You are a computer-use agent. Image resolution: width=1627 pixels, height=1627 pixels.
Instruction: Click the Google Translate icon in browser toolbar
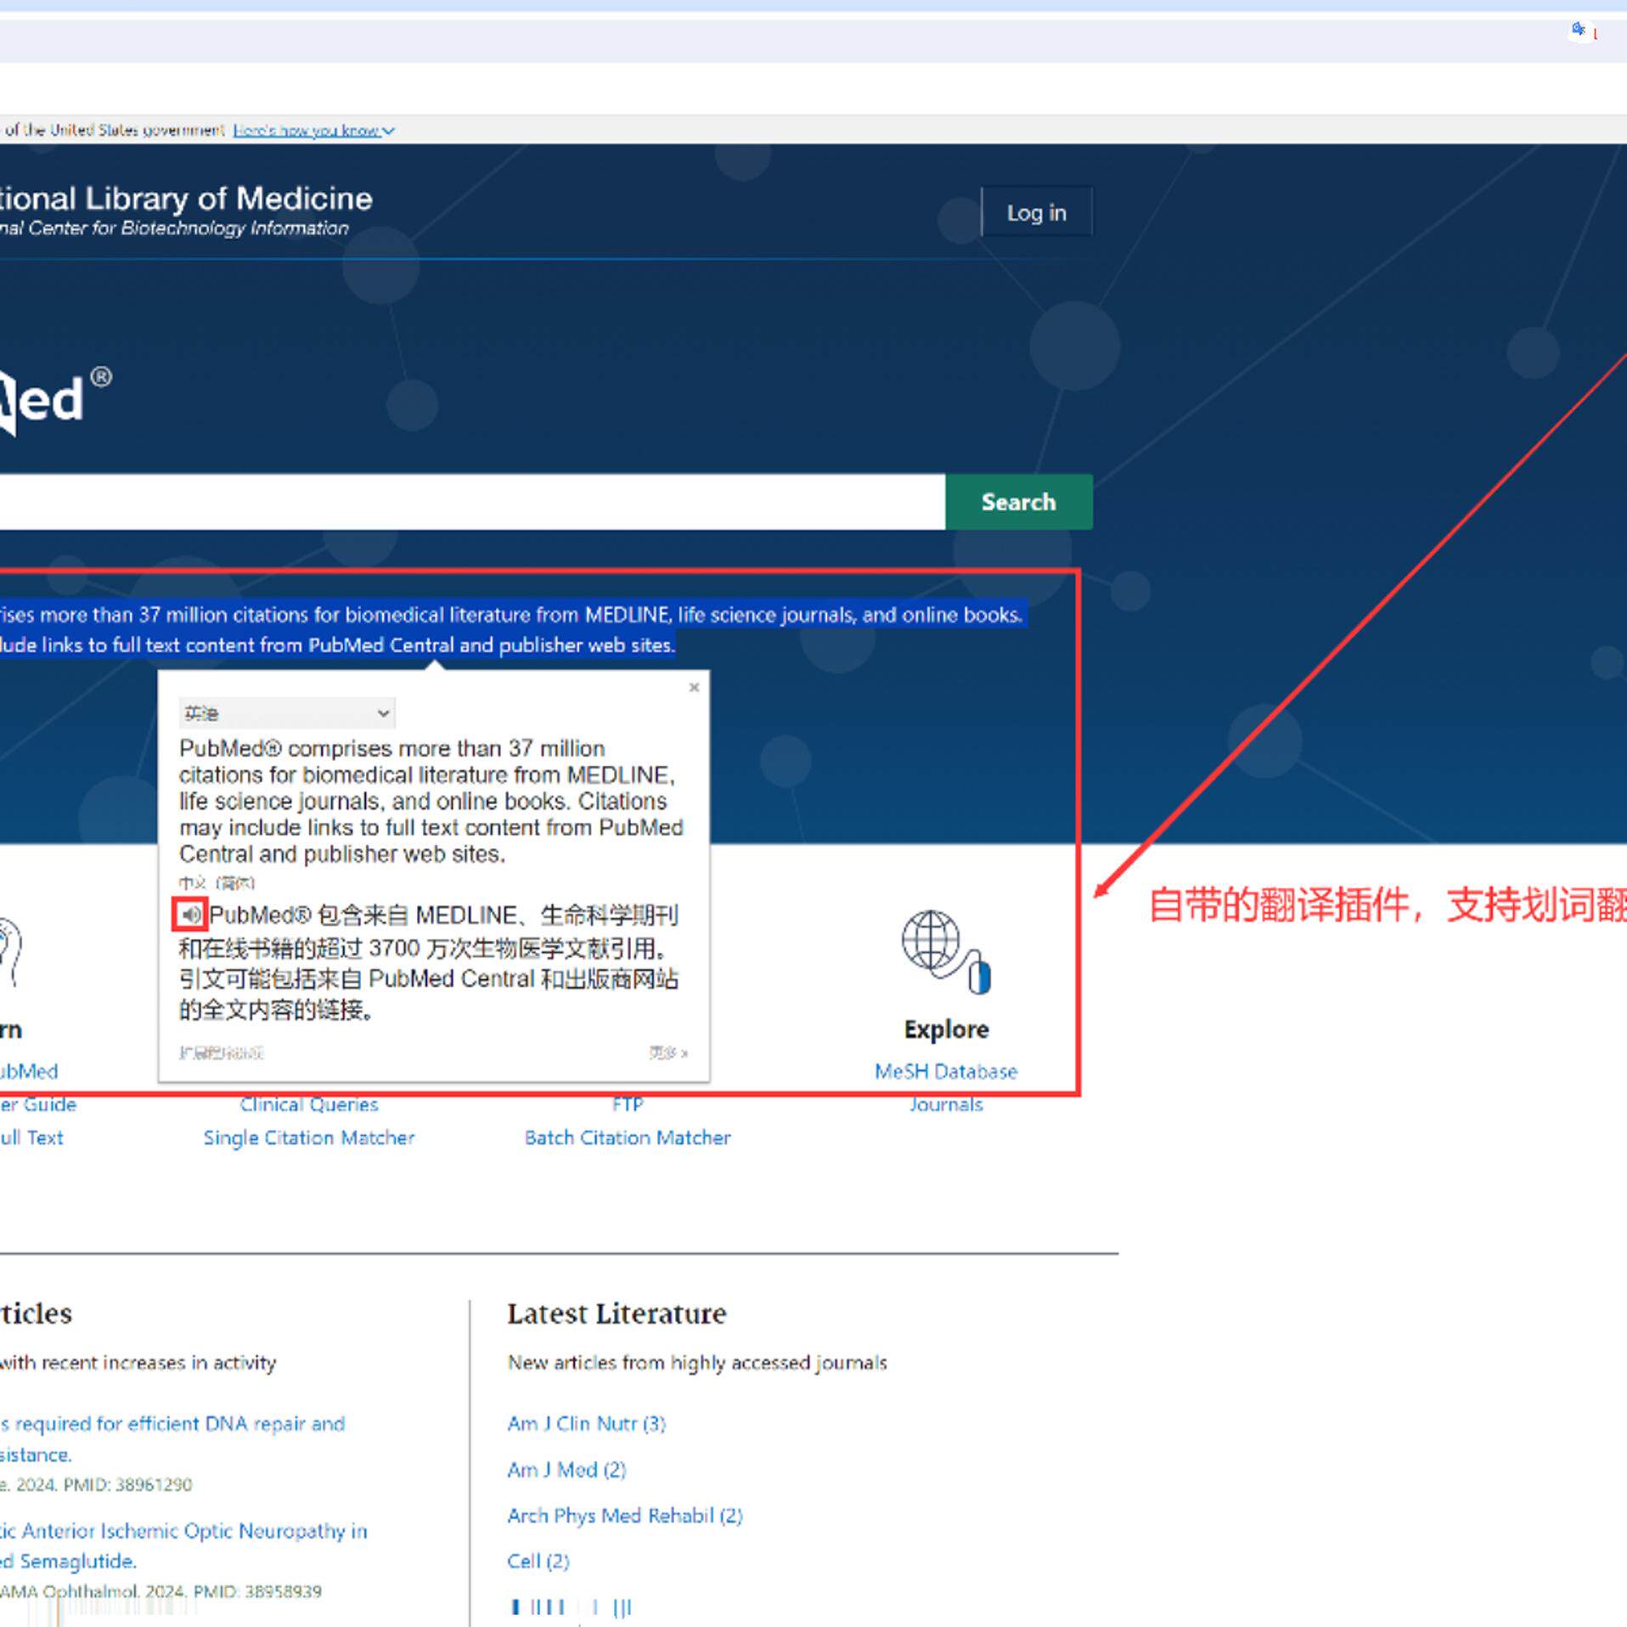1578,30
